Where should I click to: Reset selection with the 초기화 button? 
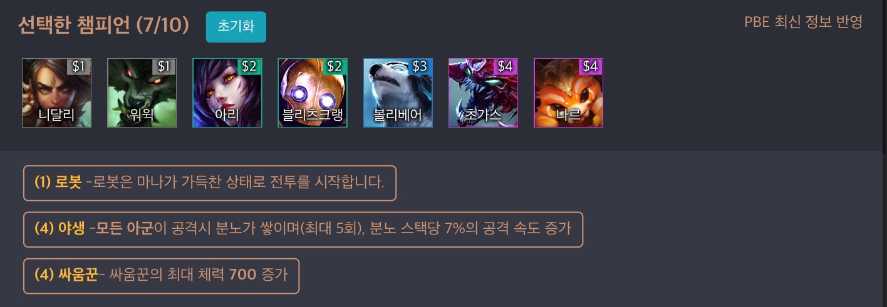(x=236, y=27)
